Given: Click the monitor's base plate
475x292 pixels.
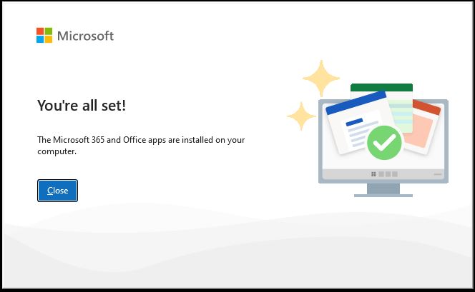Looking at the screenshot, I should pyautogui.click(x=383, y=196).
